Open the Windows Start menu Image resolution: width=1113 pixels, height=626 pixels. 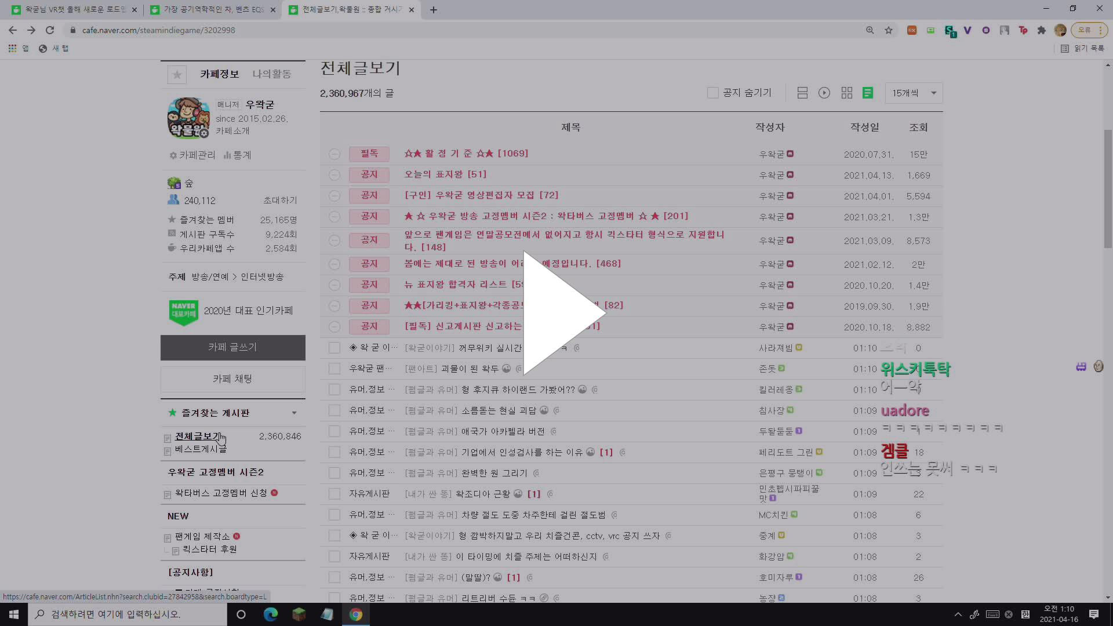[14, 614]
